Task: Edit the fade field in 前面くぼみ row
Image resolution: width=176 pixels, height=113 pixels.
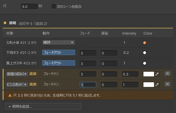Action: (88, 74)
